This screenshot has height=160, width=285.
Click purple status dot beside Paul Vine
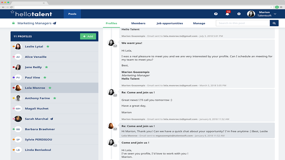point(13,77)
